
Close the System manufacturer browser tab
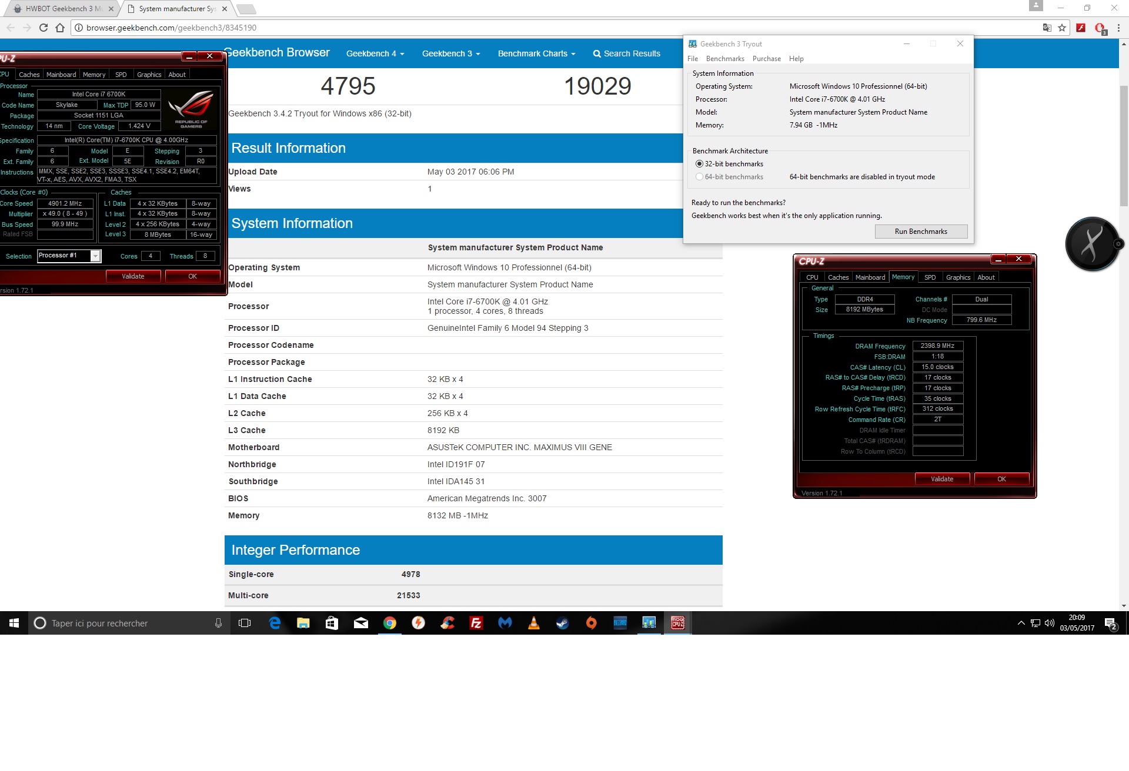click(224, 9)
